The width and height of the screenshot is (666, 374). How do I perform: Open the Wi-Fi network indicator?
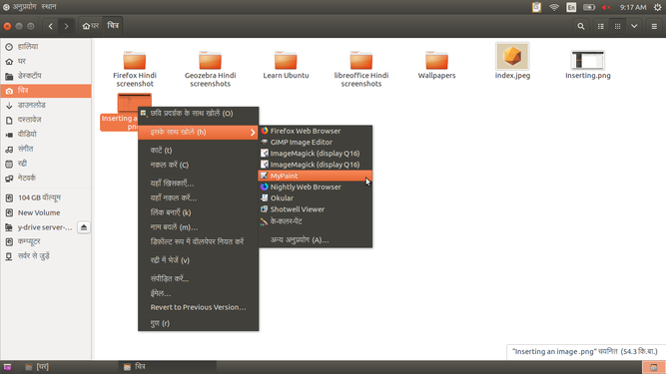coord(554,7)
